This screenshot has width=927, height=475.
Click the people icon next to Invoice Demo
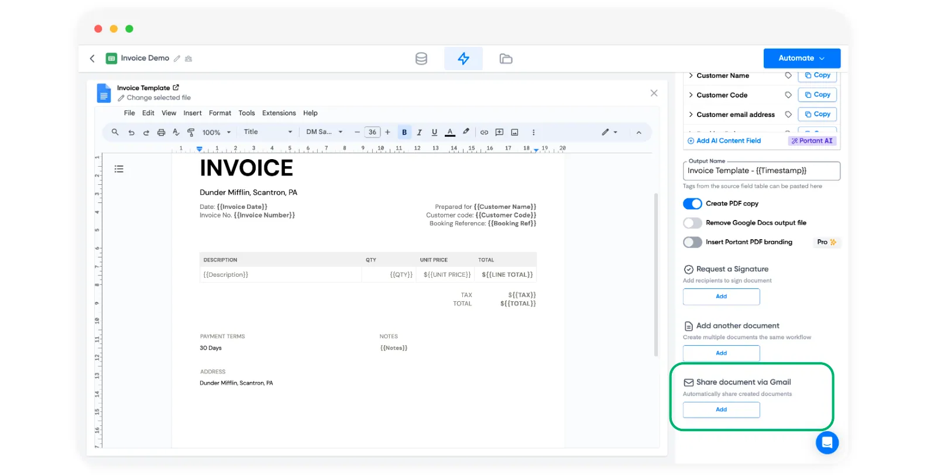coord(188,58)
